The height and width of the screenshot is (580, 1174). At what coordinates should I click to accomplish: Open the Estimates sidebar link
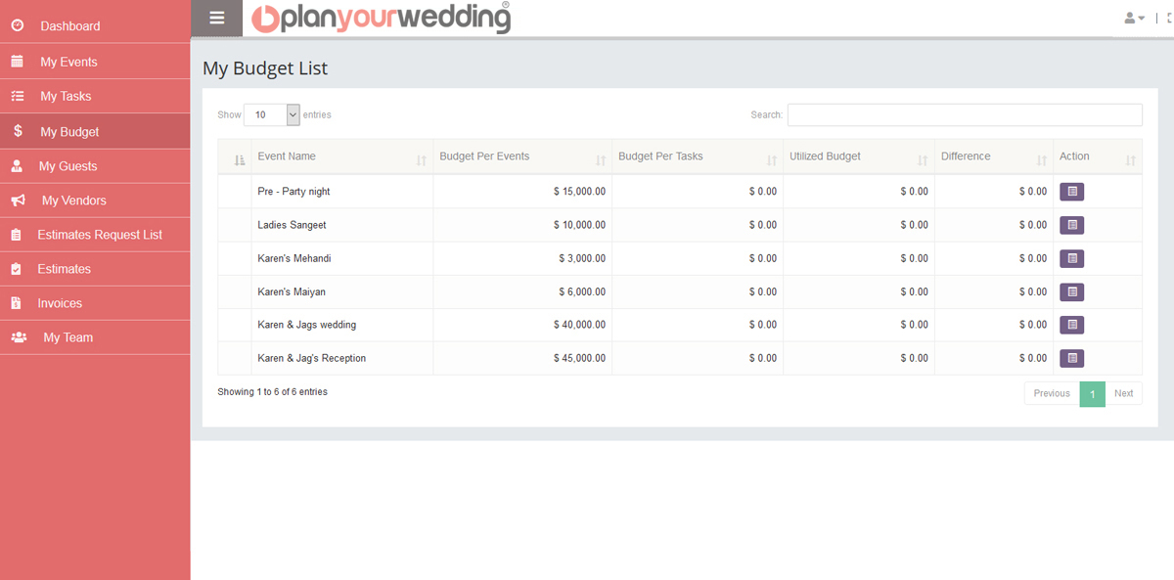(x=95, y=269)
